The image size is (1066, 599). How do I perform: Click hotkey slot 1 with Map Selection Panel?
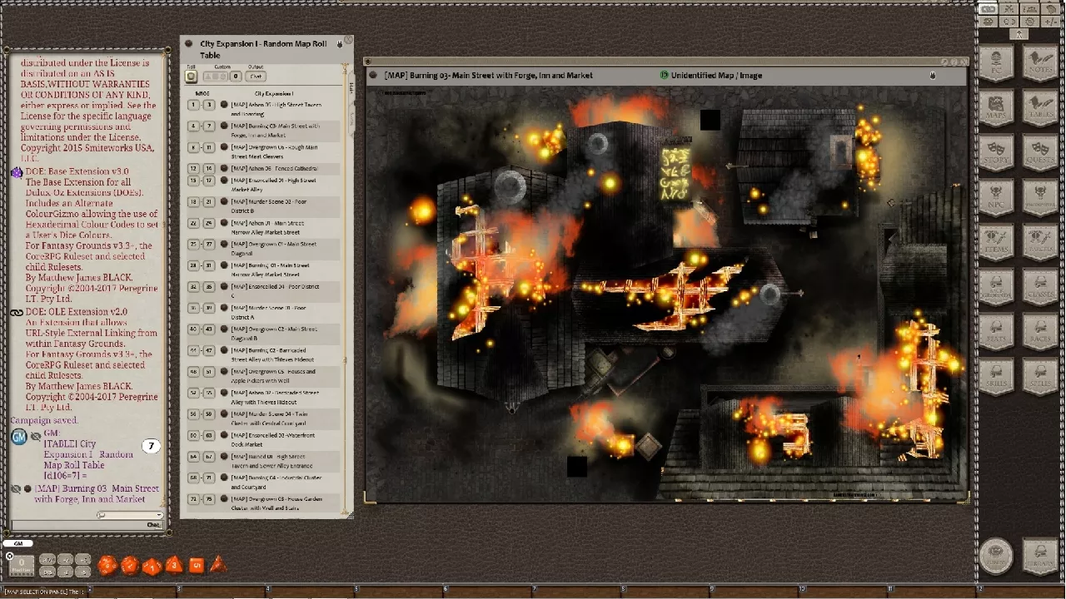(43, 592)
